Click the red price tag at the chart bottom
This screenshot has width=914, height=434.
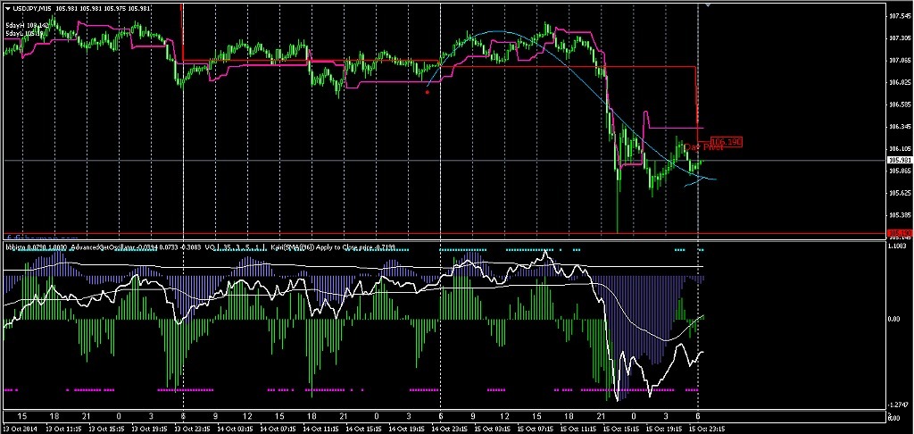(x=900, y=234)
